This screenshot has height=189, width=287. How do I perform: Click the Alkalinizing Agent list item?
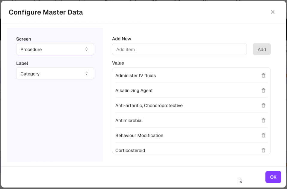pos(134,91)
